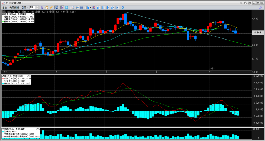Collapse the MACD legend with triangle
This screenshot has height=141, width=265.
[x=27, y=76]
